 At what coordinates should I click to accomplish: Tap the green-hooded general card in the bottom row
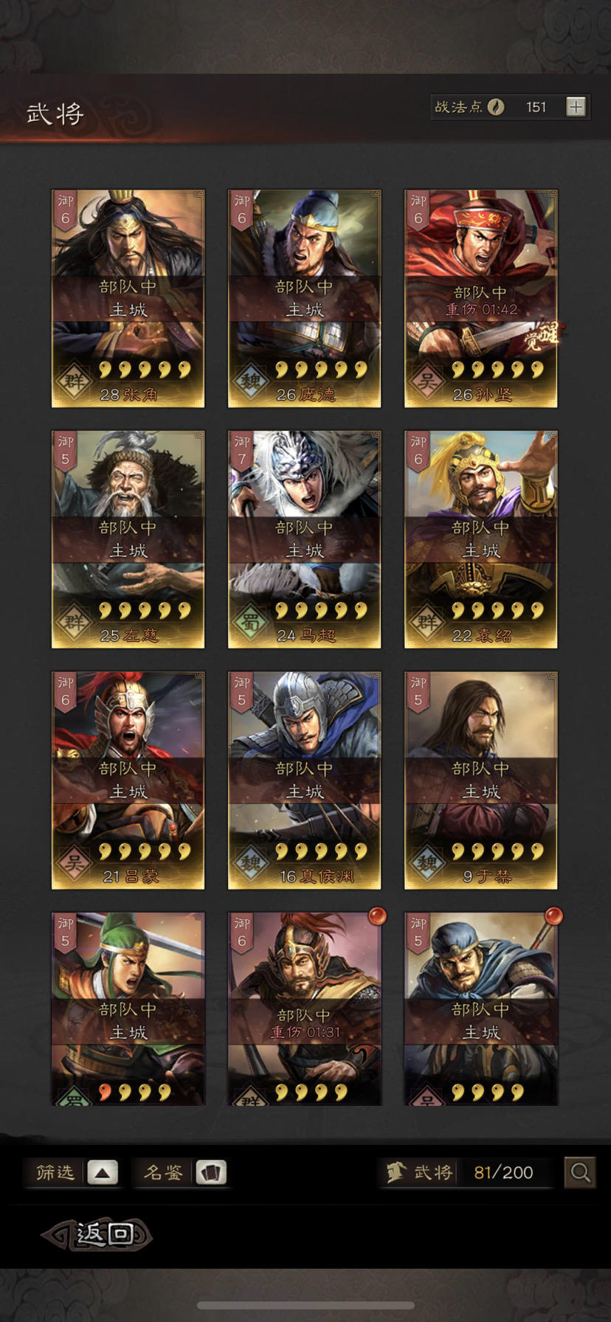pos(128,1008)
